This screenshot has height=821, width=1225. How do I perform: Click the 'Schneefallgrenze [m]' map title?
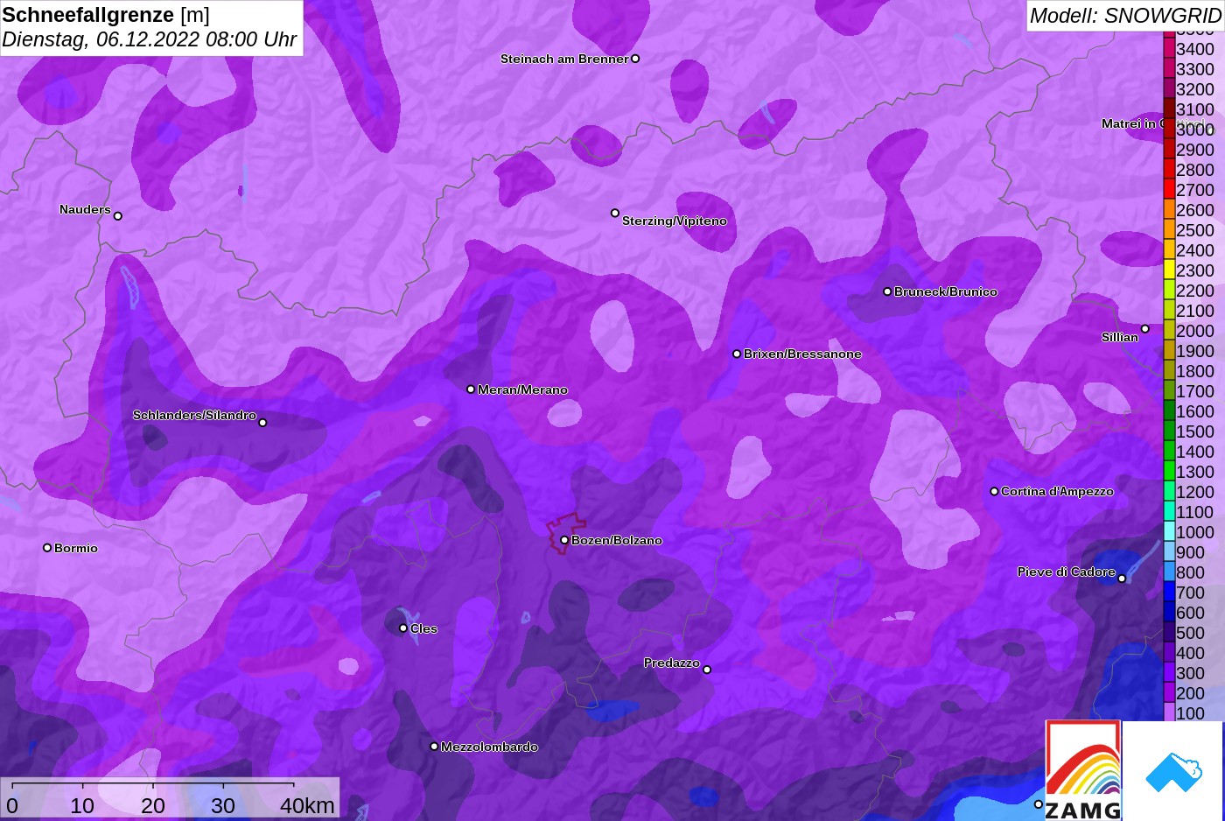[106, 15]
